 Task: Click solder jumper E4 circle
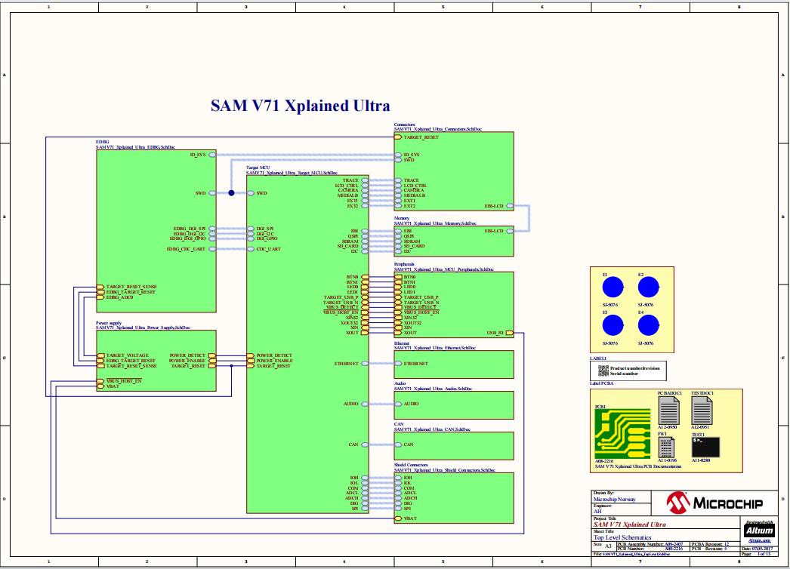(650, 325)
